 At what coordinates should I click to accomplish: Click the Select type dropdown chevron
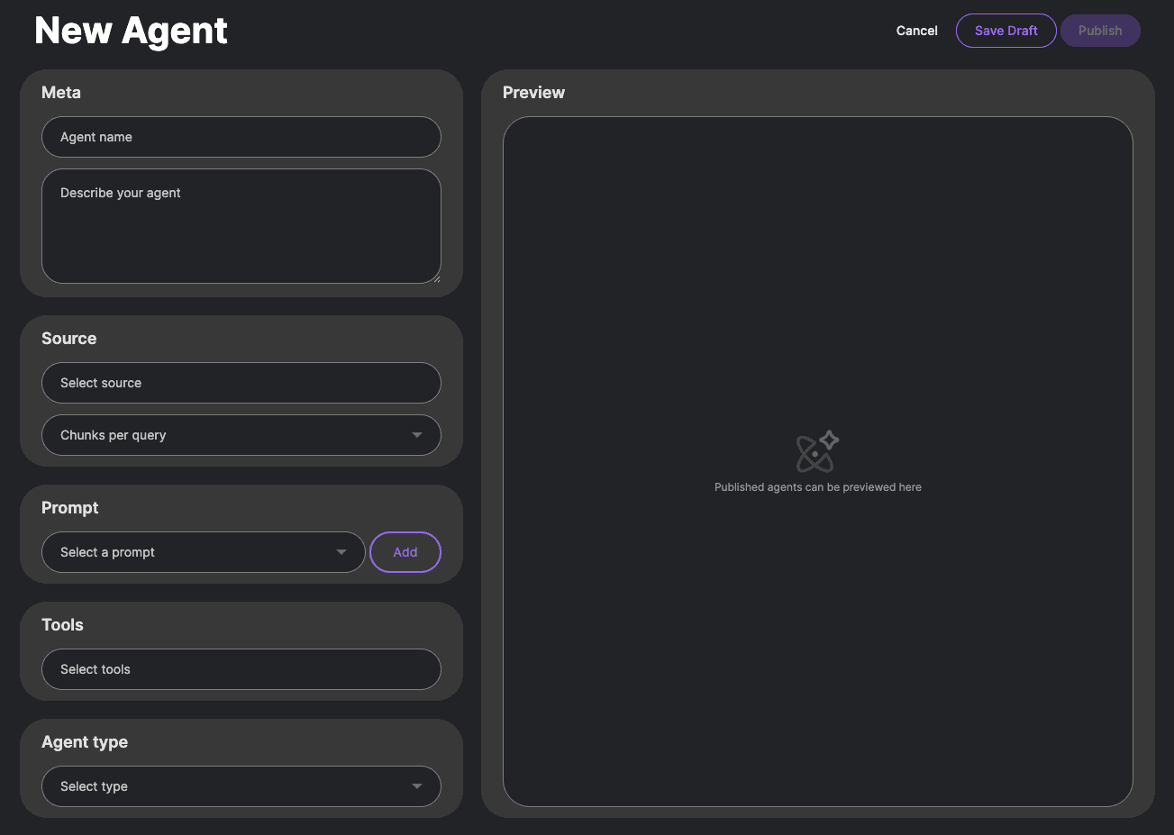pyautogui.click(x=417, y=786)
